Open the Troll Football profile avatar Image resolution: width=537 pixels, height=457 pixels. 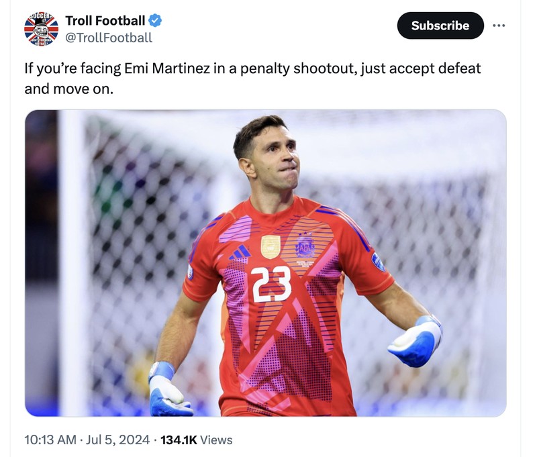coord(42,30)
